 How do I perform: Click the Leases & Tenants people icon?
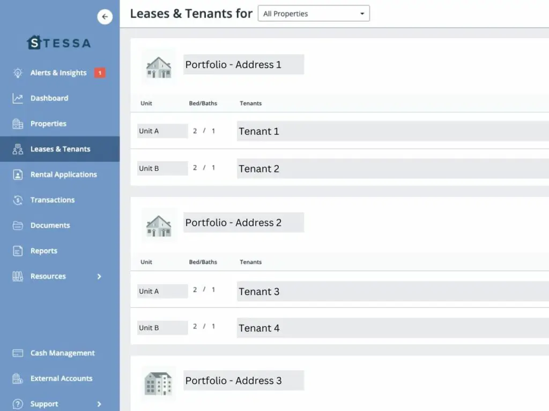point(18,149)
